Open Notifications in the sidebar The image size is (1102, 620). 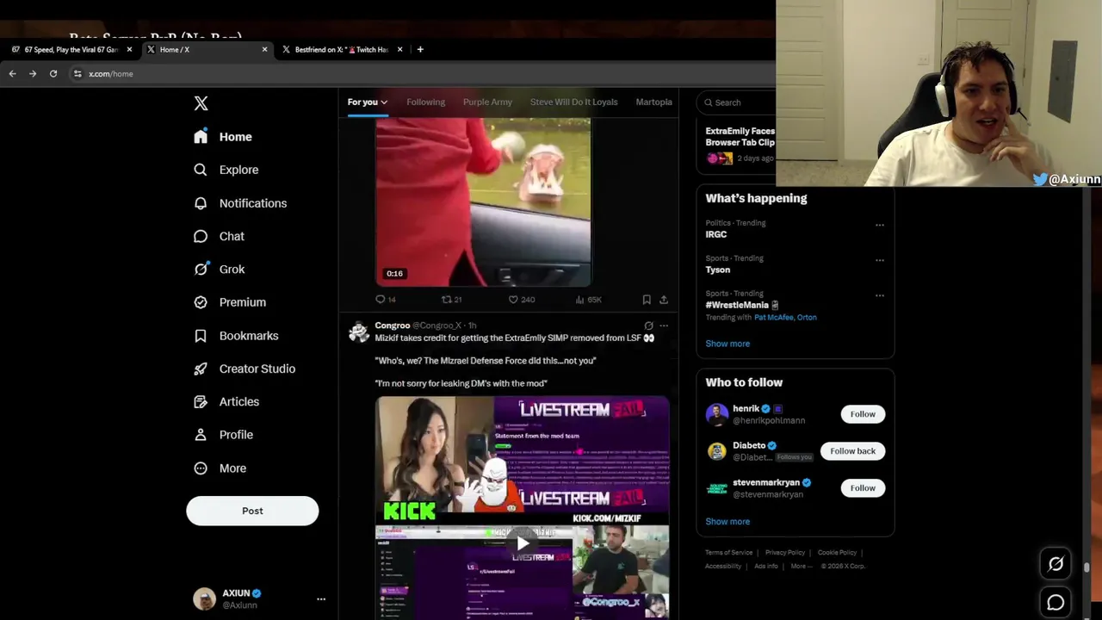click(x=240, y=203)
